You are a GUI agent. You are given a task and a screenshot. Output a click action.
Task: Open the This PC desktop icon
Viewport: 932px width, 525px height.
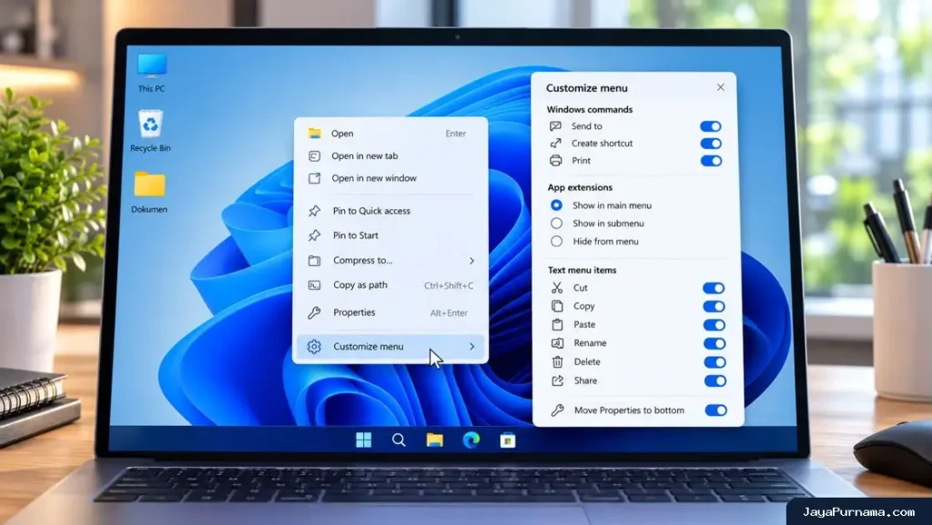tap(152, 73)
